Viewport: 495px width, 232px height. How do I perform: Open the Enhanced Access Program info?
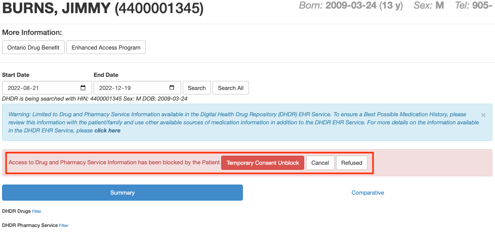click(106, 48)
